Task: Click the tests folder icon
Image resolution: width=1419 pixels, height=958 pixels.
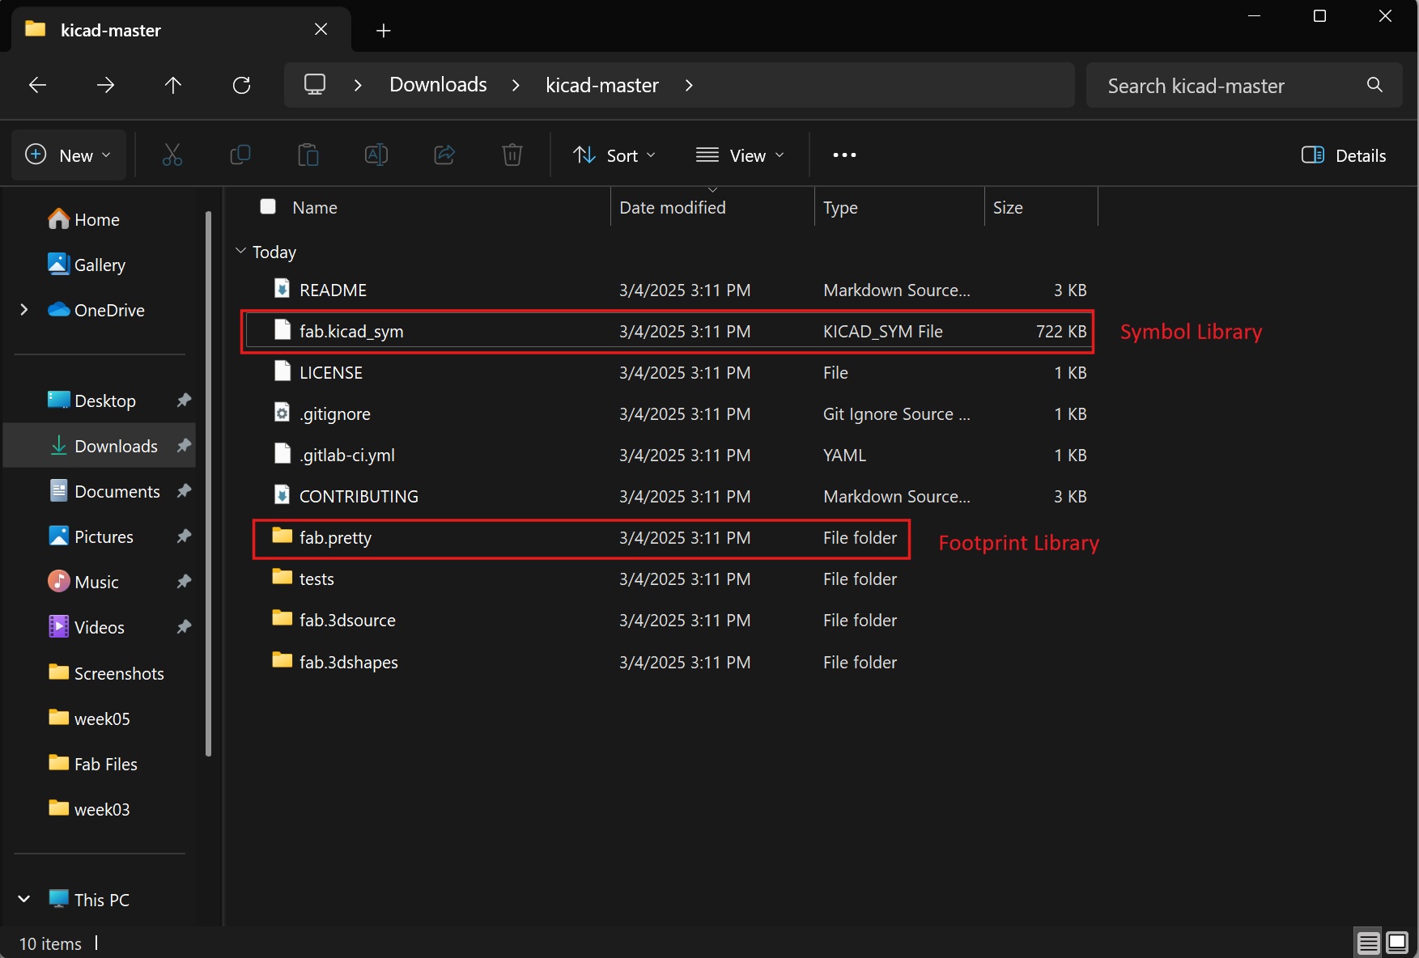Action: pyautogui.click(x=282, y=577)
